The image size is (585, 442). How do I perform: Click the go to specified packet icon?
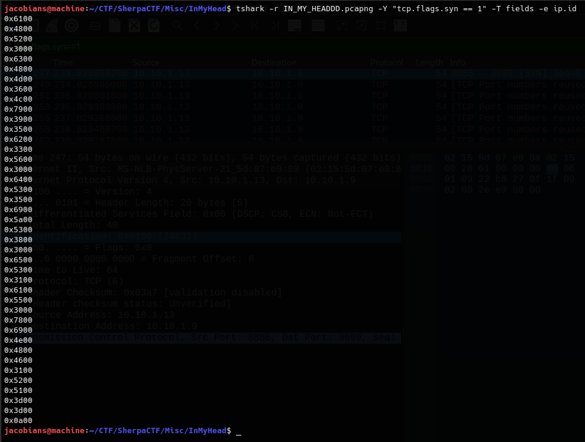(x=236, y=25)
